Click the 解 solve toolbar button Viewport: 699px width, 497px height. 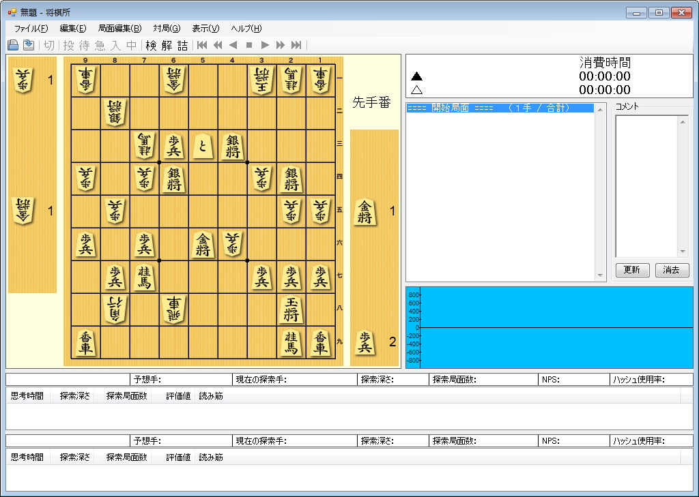point(167,45)
